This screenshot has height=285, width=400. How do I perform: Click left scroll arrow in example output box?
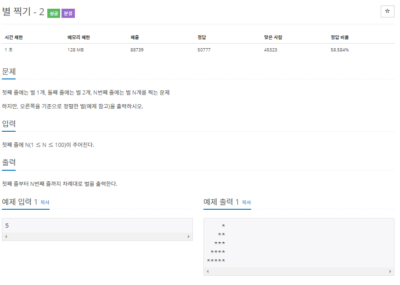(208, 272)
